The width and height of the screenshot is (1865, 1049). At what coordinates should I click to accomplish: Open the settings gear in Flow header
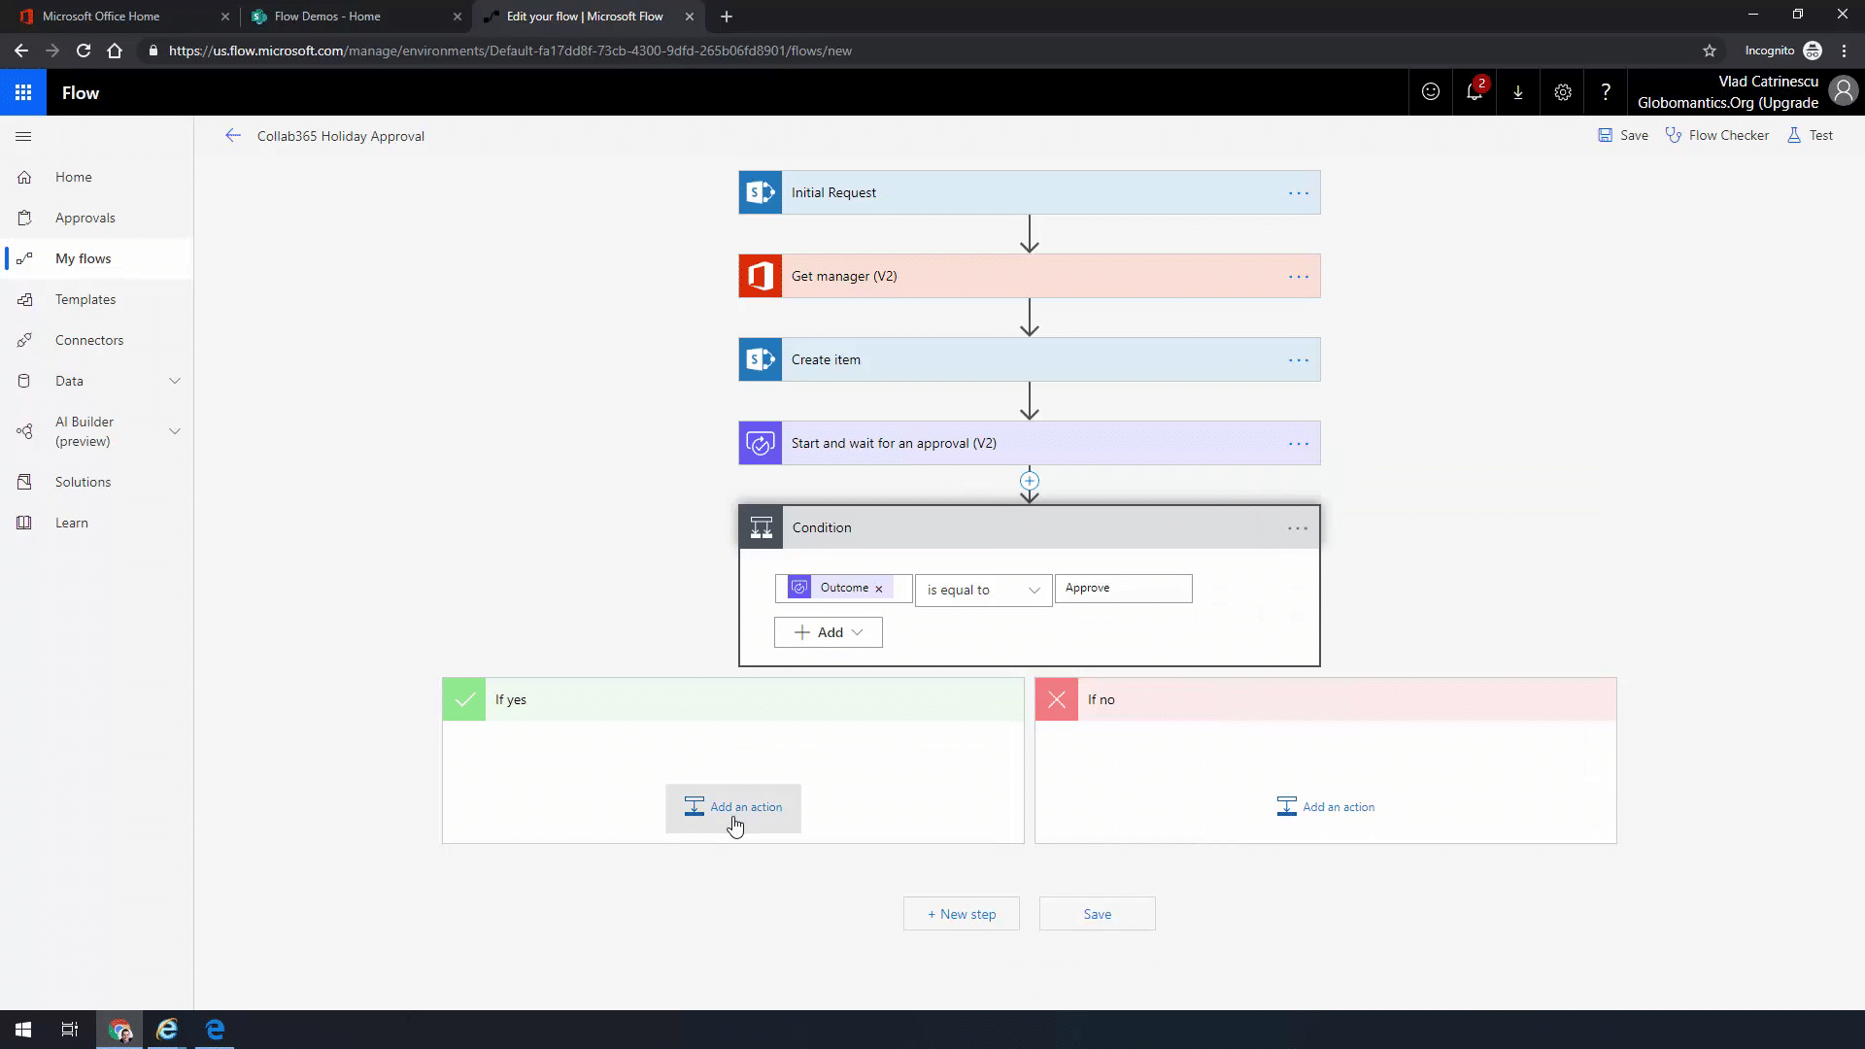click(1562, 92)
